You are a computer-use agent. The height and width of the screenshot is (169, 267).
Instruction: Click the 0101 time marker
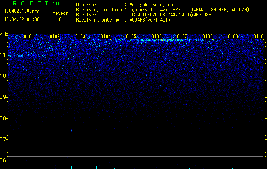pos(29,36)
